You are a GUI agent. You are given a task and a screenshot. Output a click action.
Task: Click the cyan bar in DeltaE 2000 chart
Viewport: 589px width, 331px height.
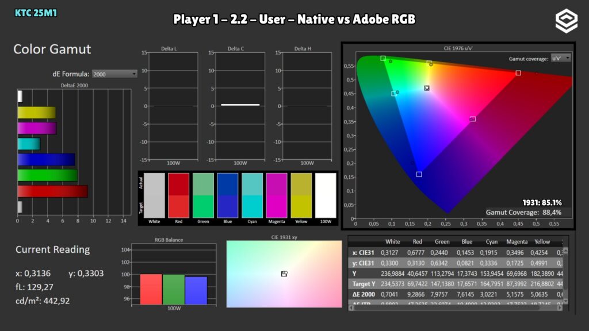[29, 144]
